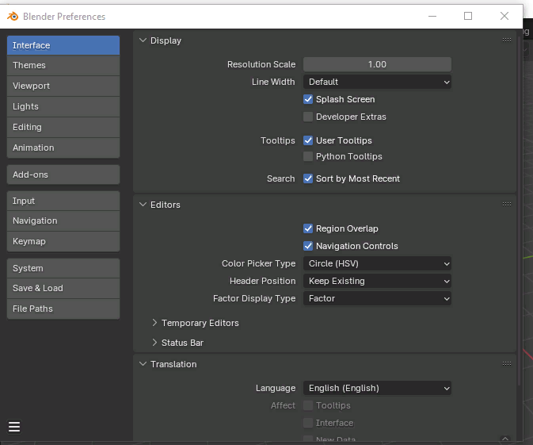
Task: Collapse the Display panel
Action: tap(143, 40)
